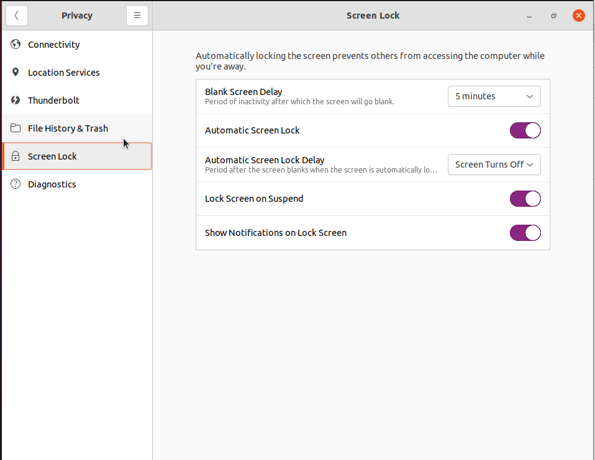Open the hamburger menu in header
The width and height of the screenshot is (595, 460).
click(x=137, y=16)
